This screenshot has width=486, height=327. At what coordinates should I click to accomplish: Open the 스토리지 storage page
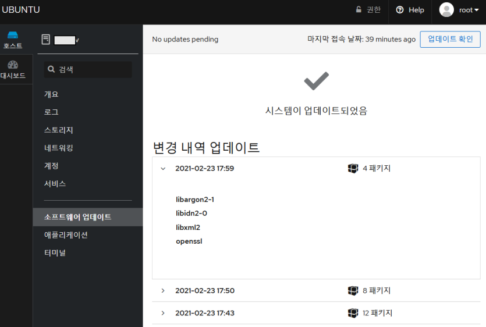[59, 130]
